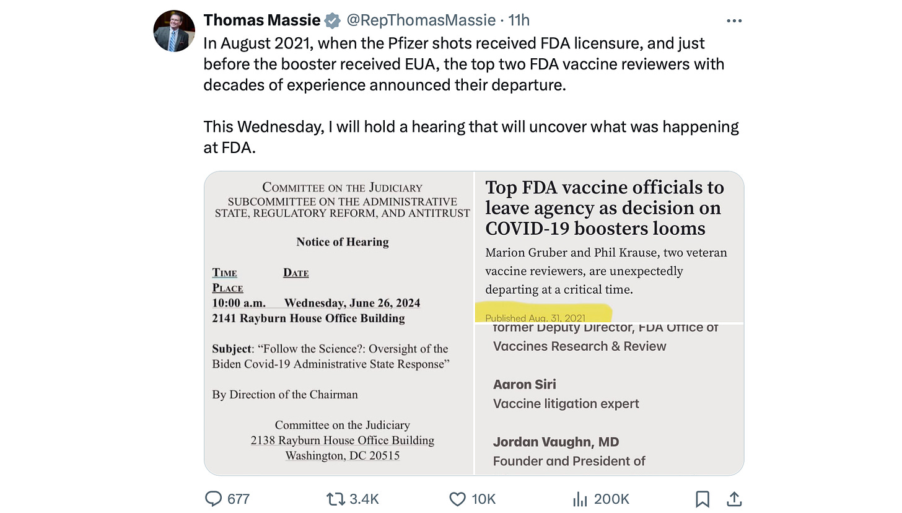Image resolution: width=902 pixels, height=513 pixels.
Task: Click the 11h post timestamp
Action: (519, 20)
